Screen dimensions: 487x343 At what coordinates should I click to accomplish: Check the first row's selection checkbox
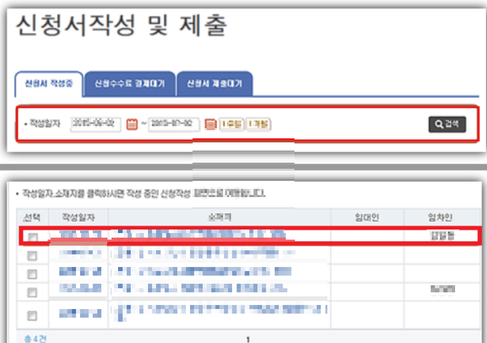[x=31, y=236]
